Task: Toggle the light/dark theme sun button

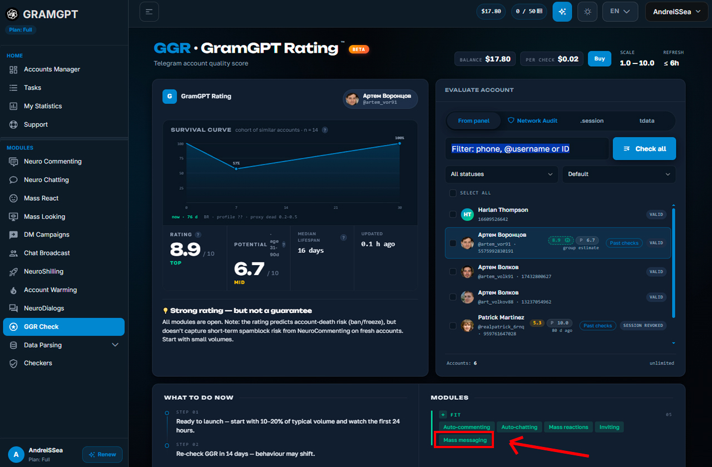Action: point(587,11)
